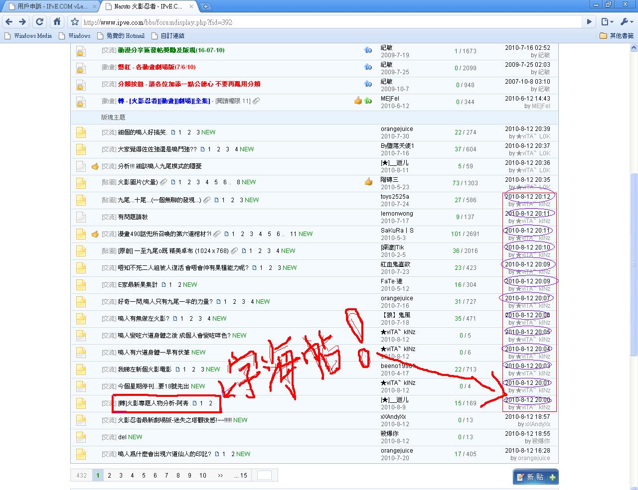
Task: Click the scrollbar up arrow
Action: [634, 48]
